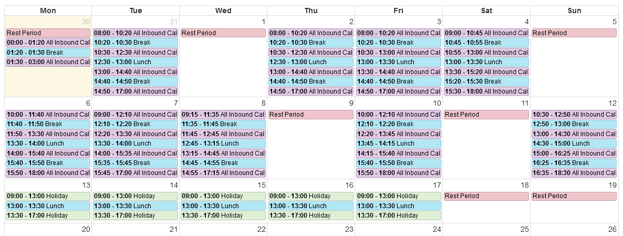
Task: Open the Rest Period on Thursday 9
Action: pos(310,115)
